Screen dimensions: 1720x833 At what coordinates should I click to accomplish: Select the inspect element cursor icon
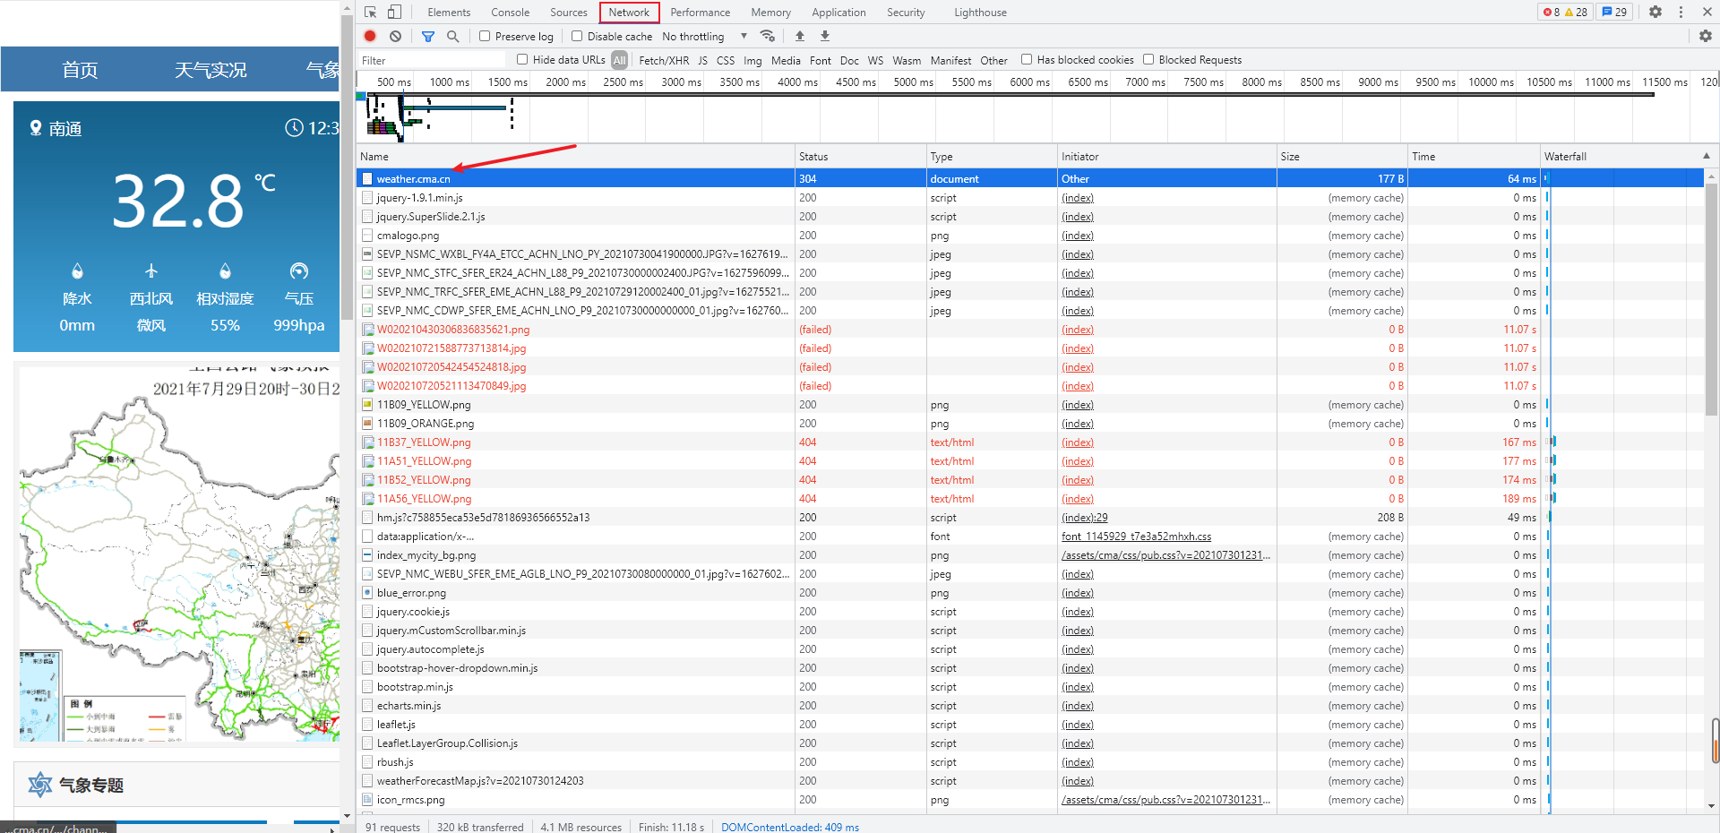[x=371, y=12]
